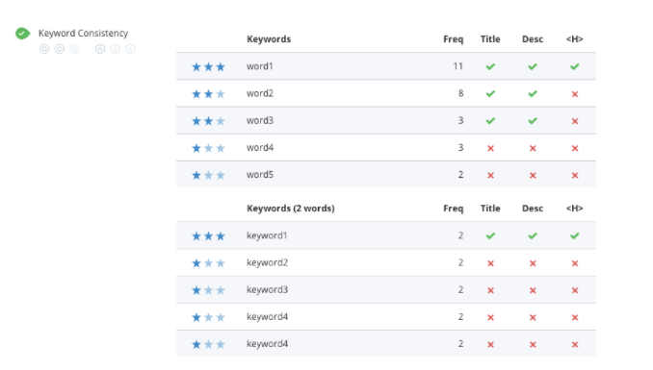Click the Desc green check in keyword1 row

533,235
